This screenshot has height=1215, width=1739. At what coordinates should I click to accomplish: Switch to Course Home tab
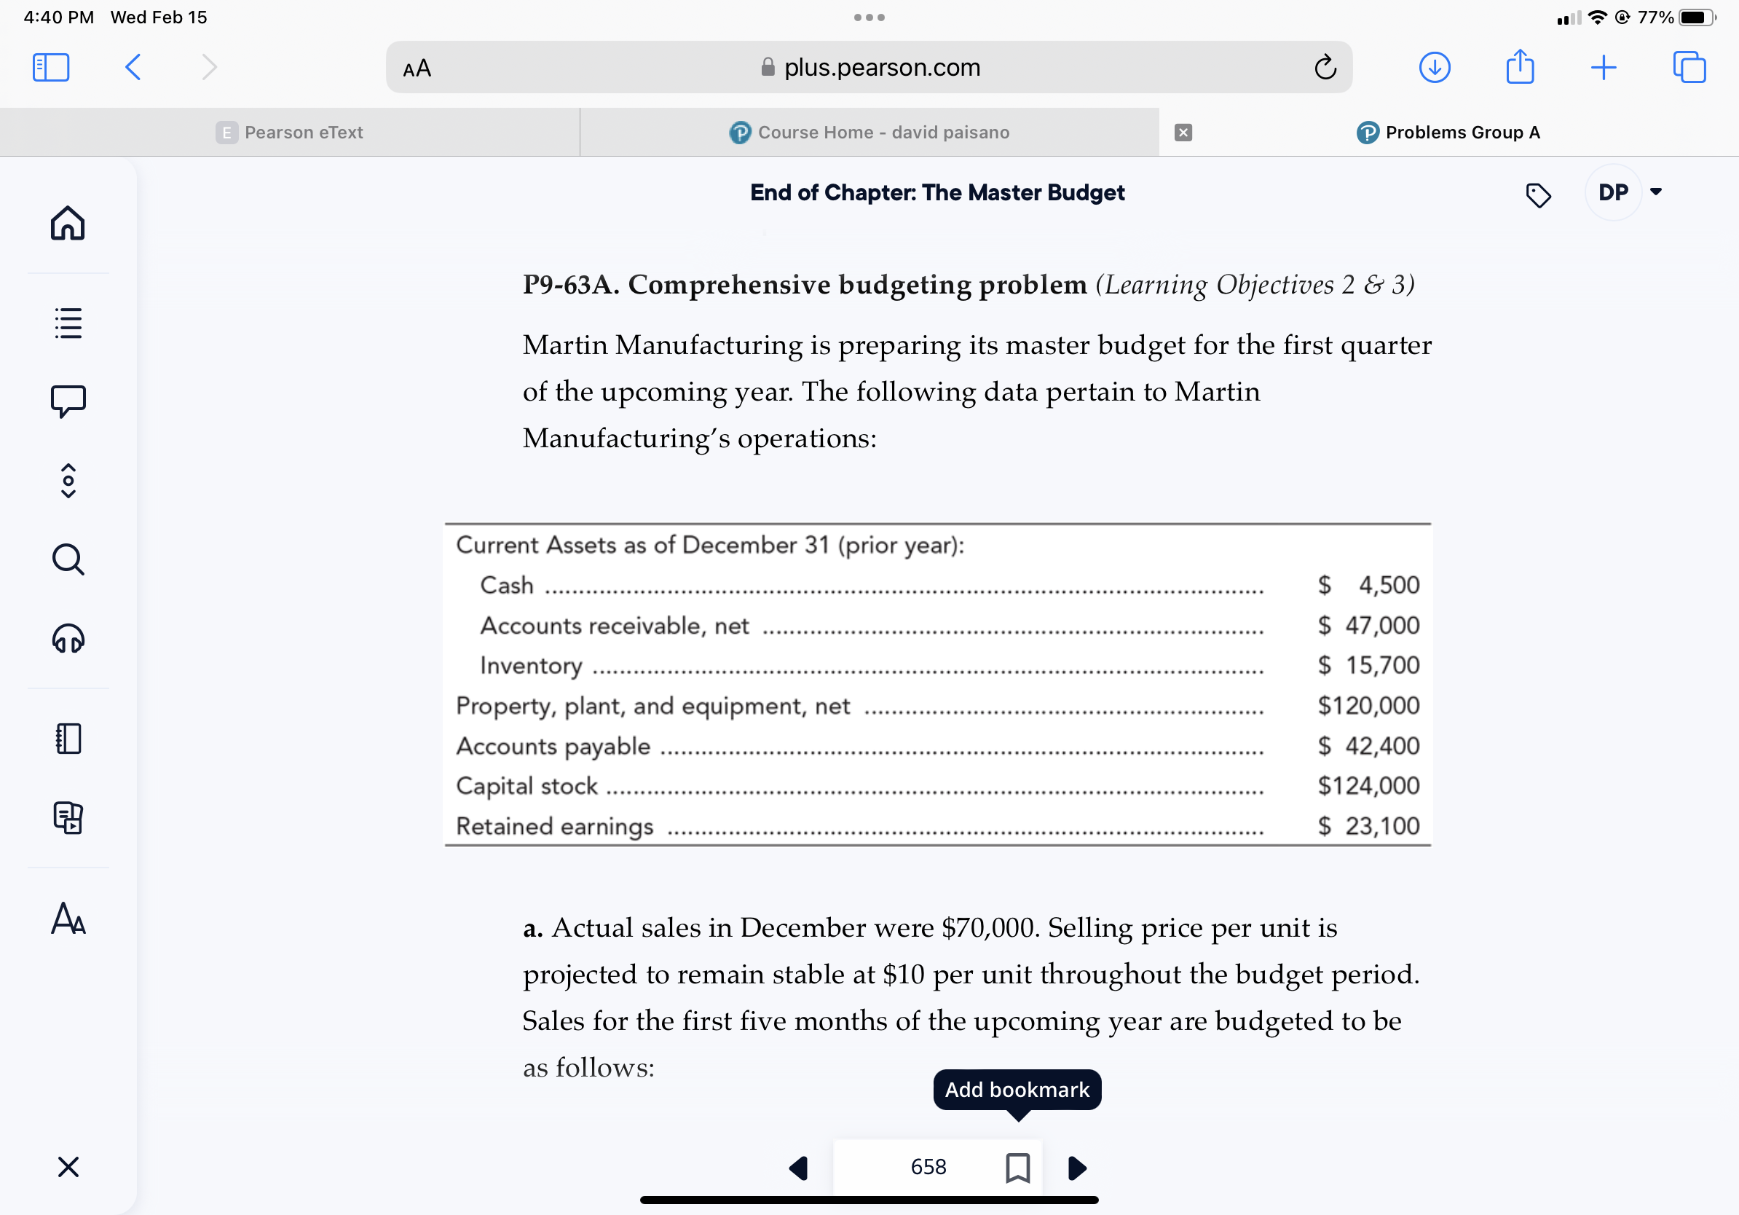869,133
